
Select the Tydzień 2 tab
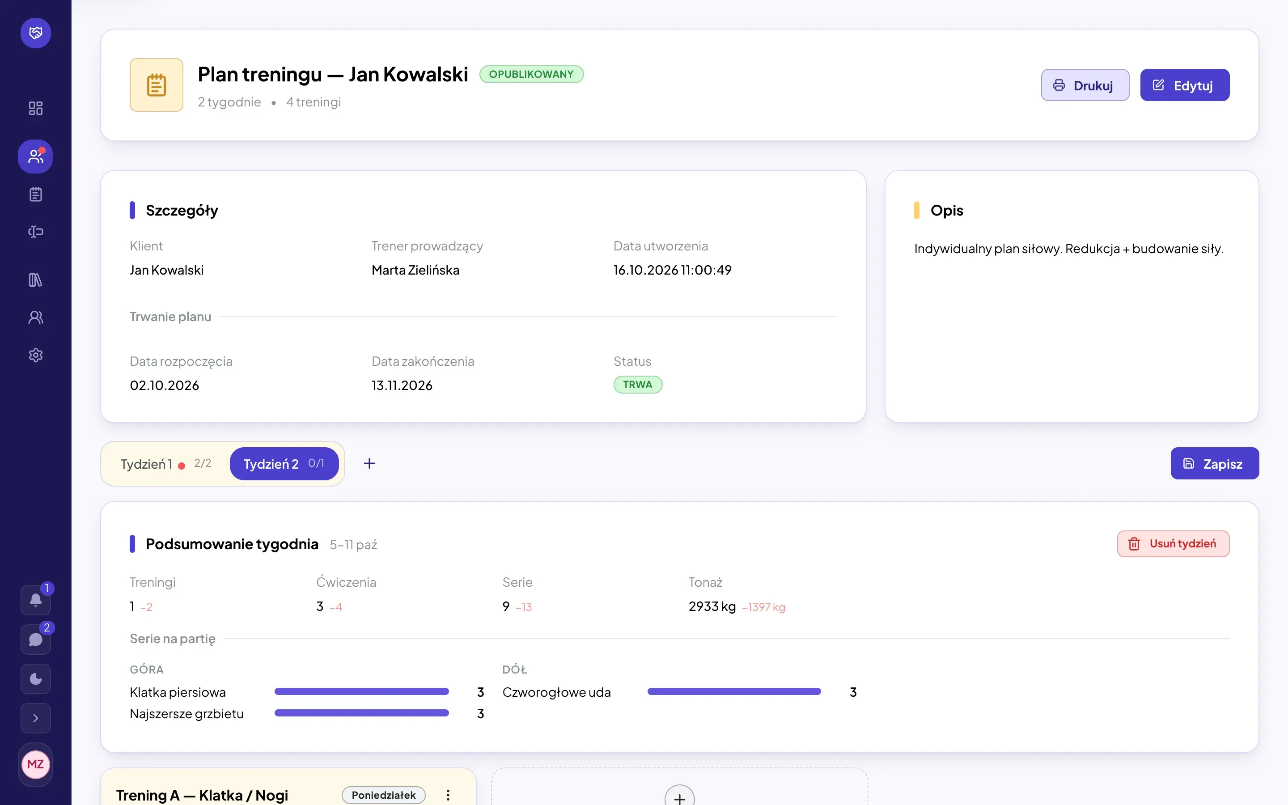(284, 464)
